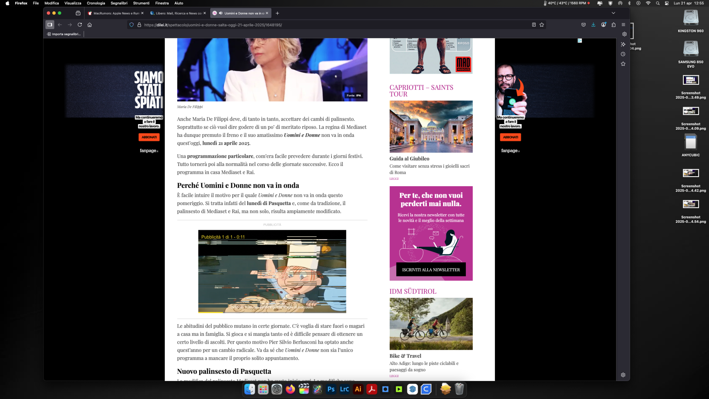Reload the current page
709x399 pixels.
[80, 25]
